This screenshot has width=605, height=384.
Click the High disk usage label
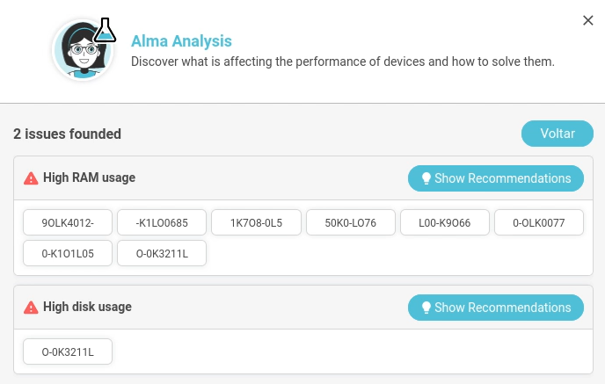pos(87,307)
